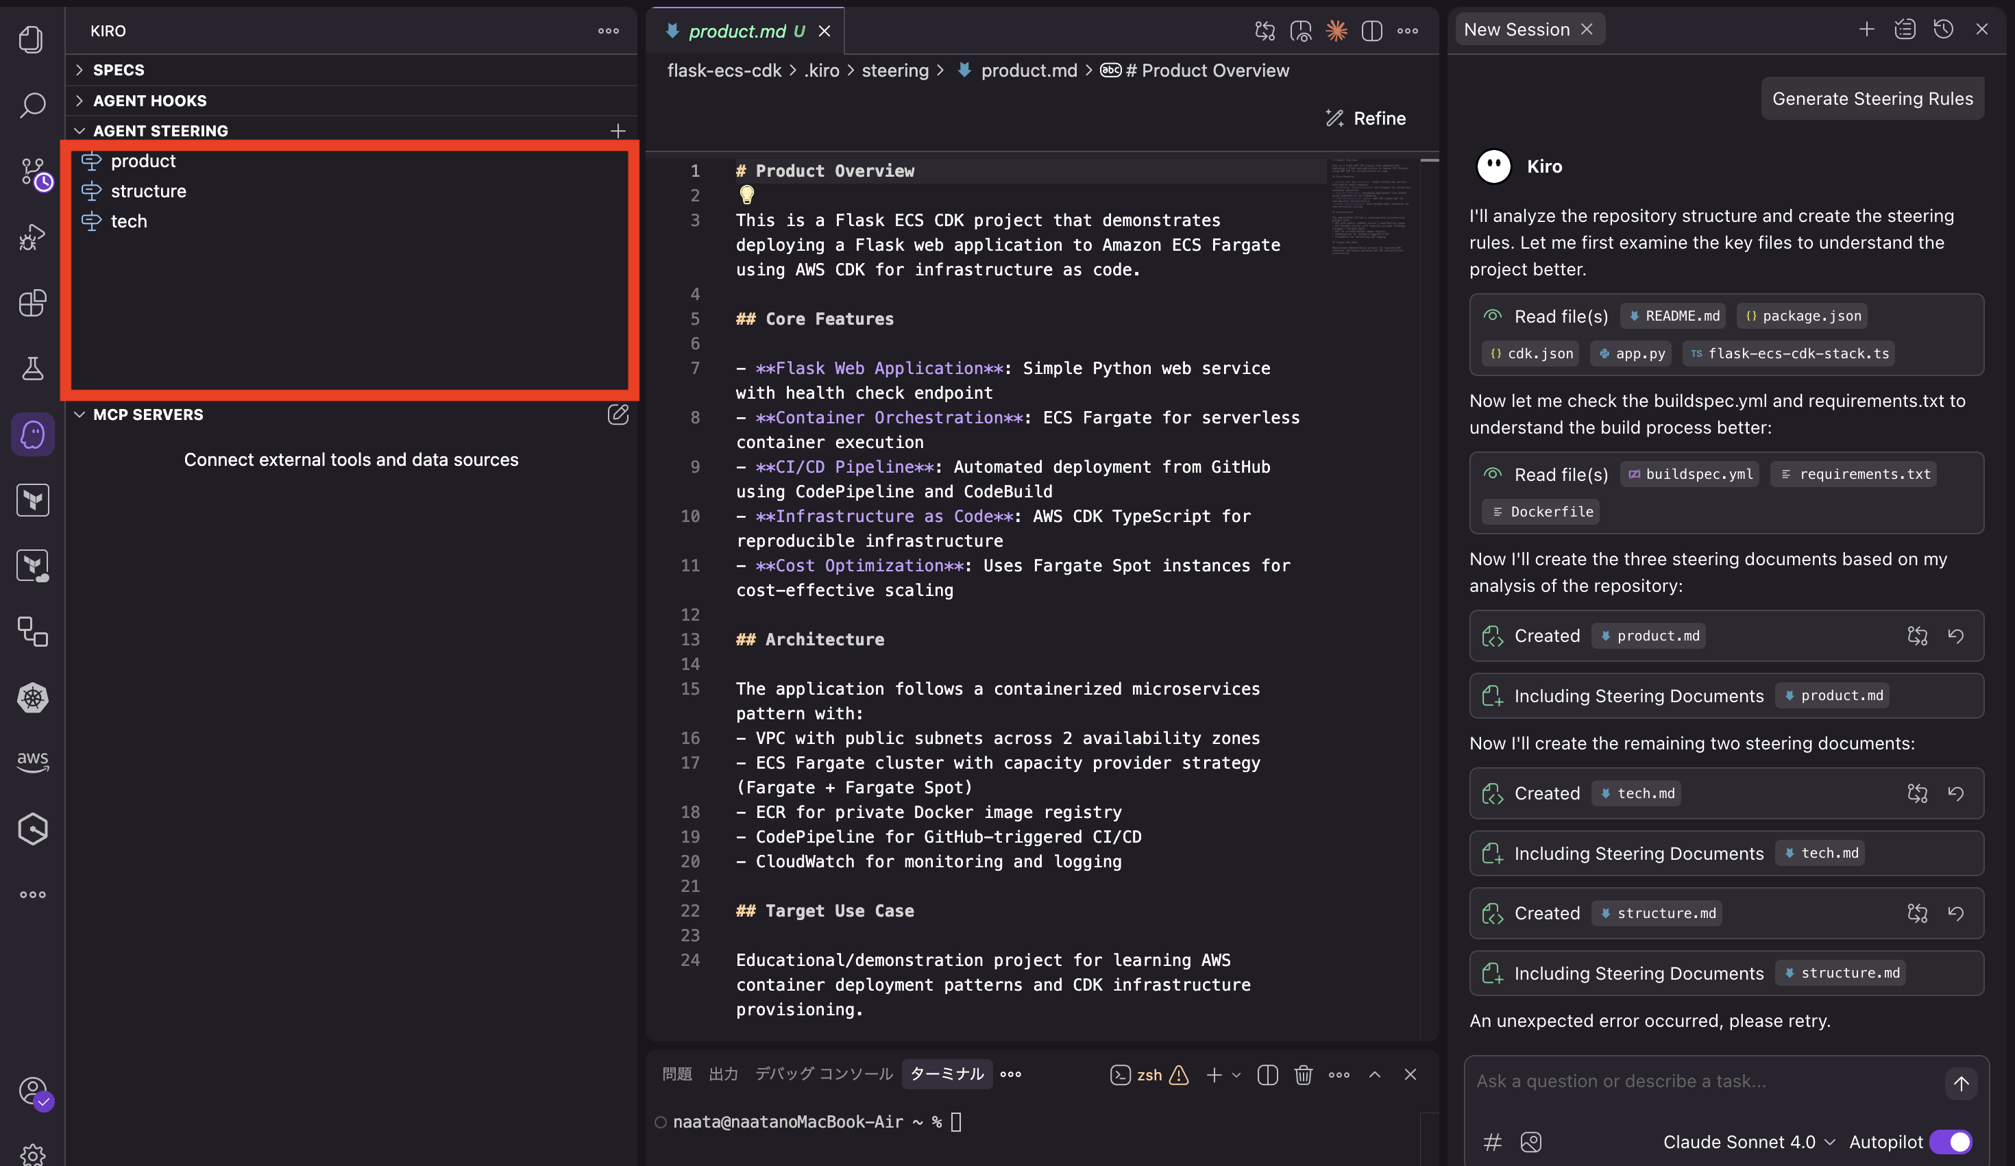Add new steering file with plus icon

click(618, 130)
